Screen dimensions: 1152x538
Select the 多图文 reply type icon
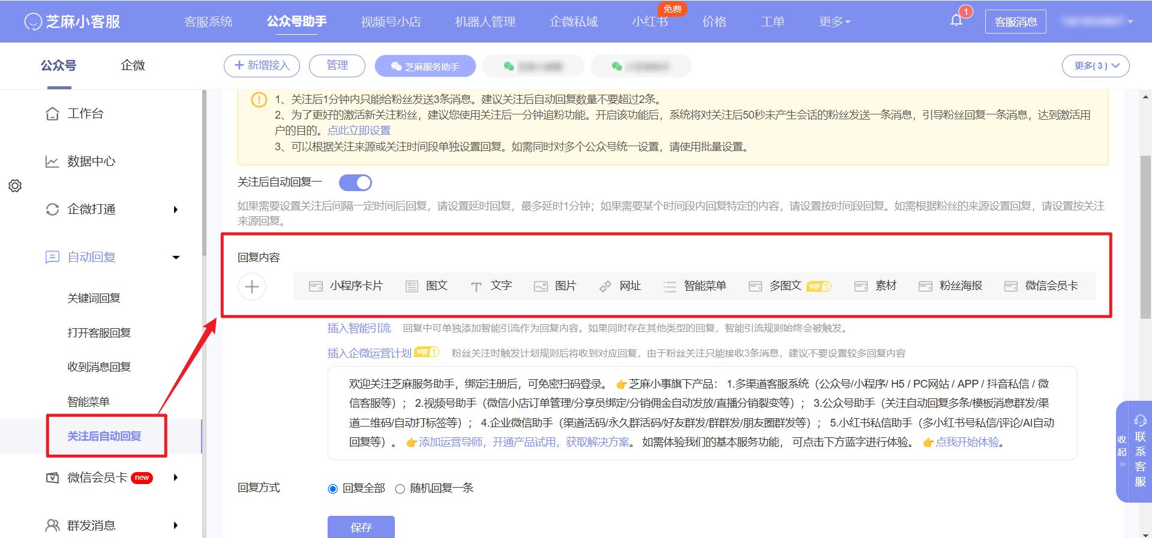755,286
